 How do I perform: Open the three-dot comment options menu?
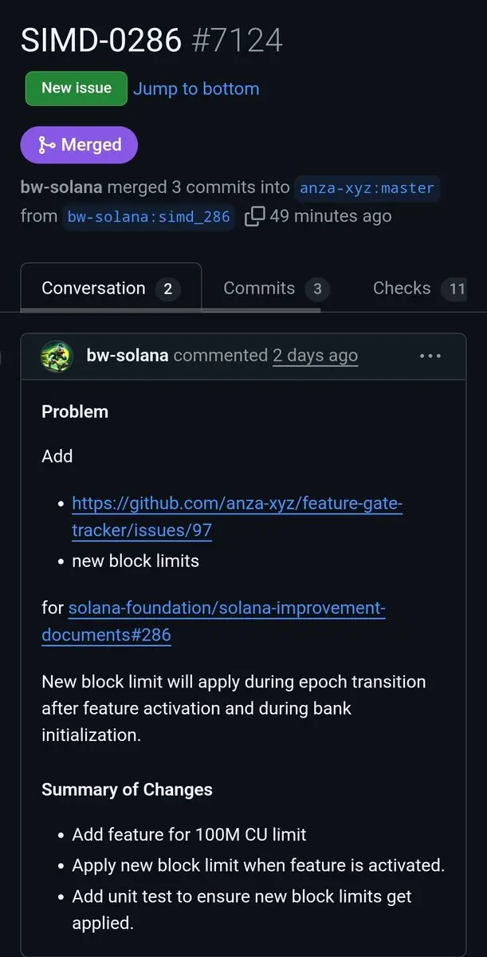coord(430,356)
